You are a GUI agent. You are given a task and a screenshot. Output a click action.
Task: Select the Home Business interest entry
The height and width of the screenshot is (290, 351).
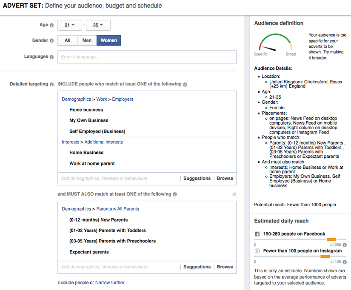pyautogui.click(x=86, y=153)
